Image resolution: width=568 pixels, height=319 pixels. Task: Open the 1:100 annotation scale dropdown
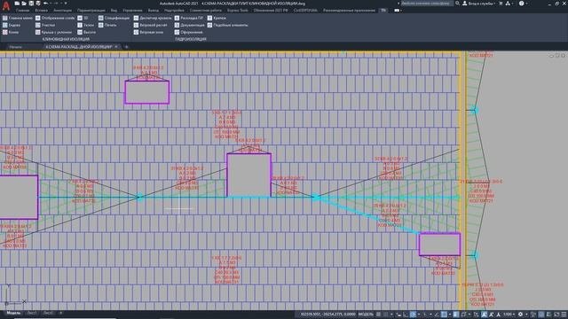pos(509,315)
